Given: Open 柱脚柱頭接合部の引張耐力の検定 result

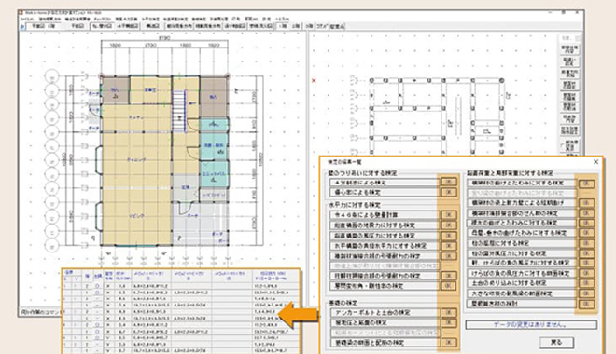Looking at the screenshot, I should pos(385,276).
